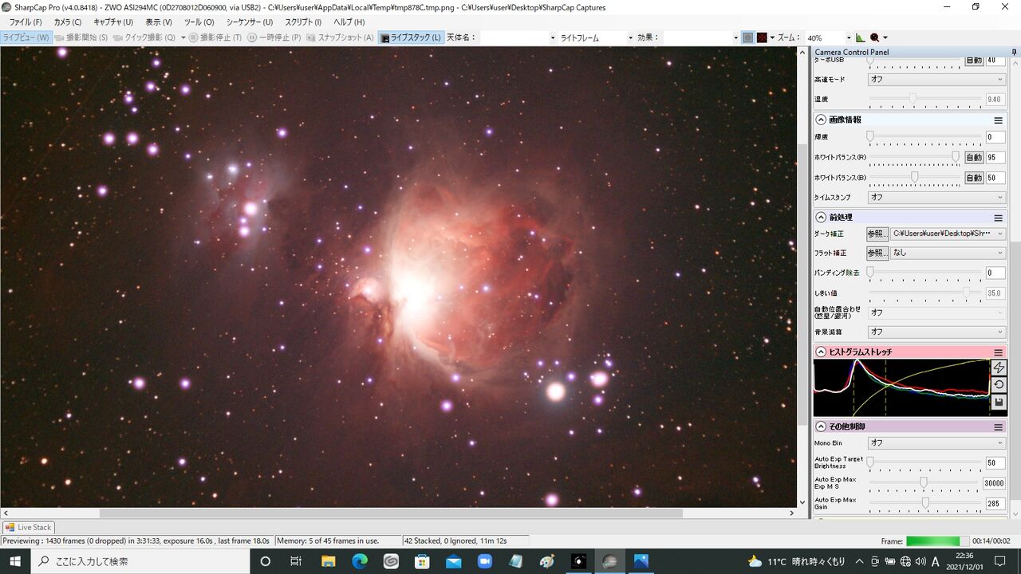Open the image histogram toolbar icon
The image size is (1021, 574).
860,37
